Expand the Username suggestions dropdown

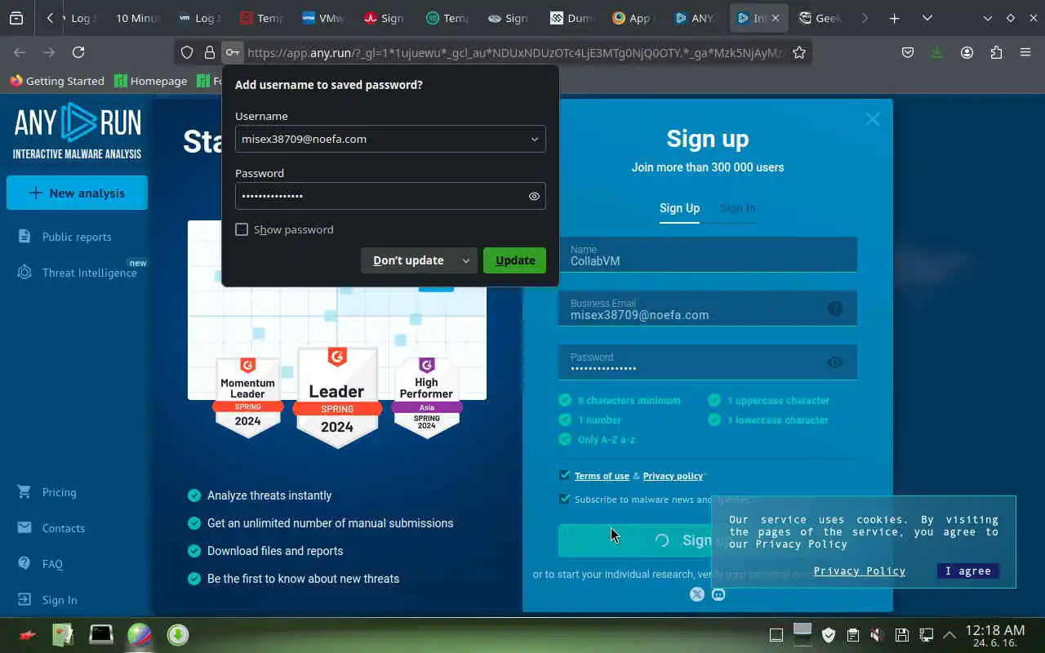pos(535,139)
